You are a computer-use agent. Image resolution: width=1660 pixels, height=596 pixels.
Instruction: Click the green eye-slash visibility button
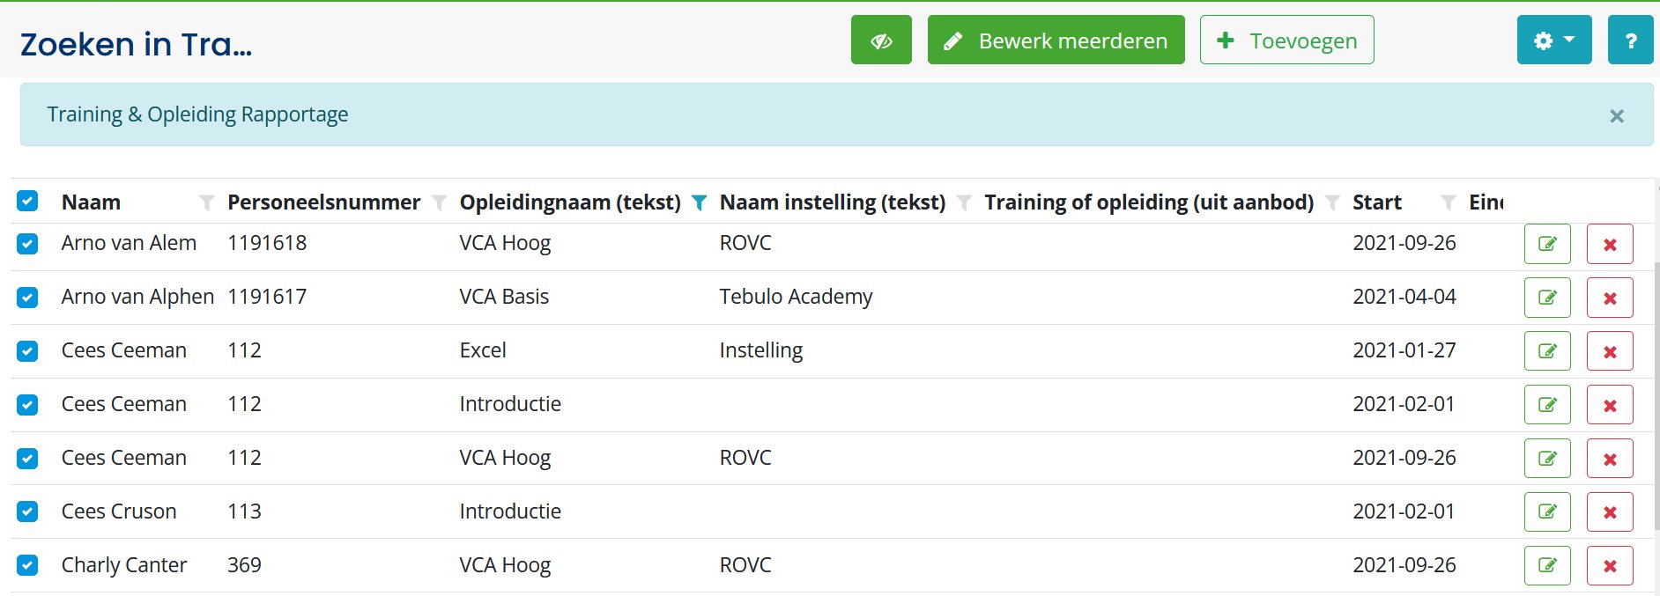click(881, 40)
